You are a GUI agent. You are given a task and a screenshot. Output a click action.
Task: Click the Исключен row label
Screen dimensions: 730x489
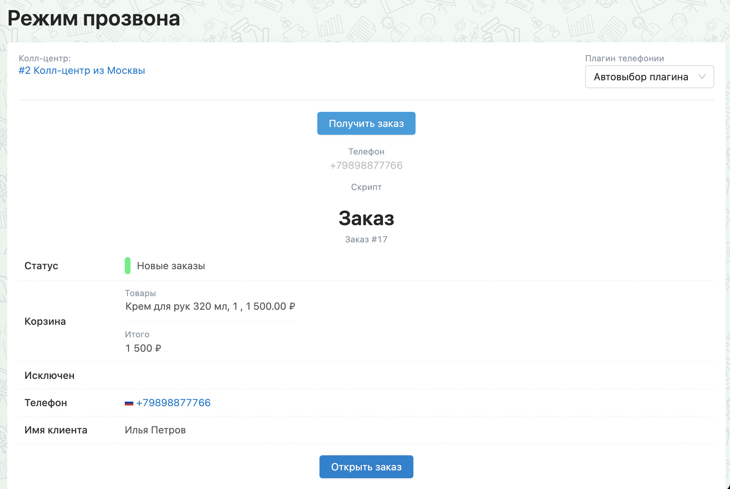49,375
